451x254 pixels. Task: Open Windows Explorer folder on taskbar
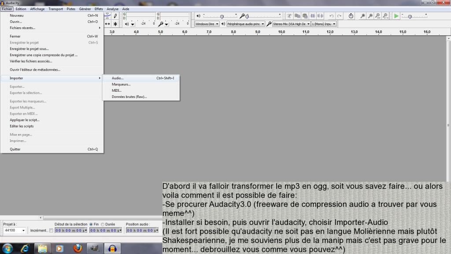(42, 248)
